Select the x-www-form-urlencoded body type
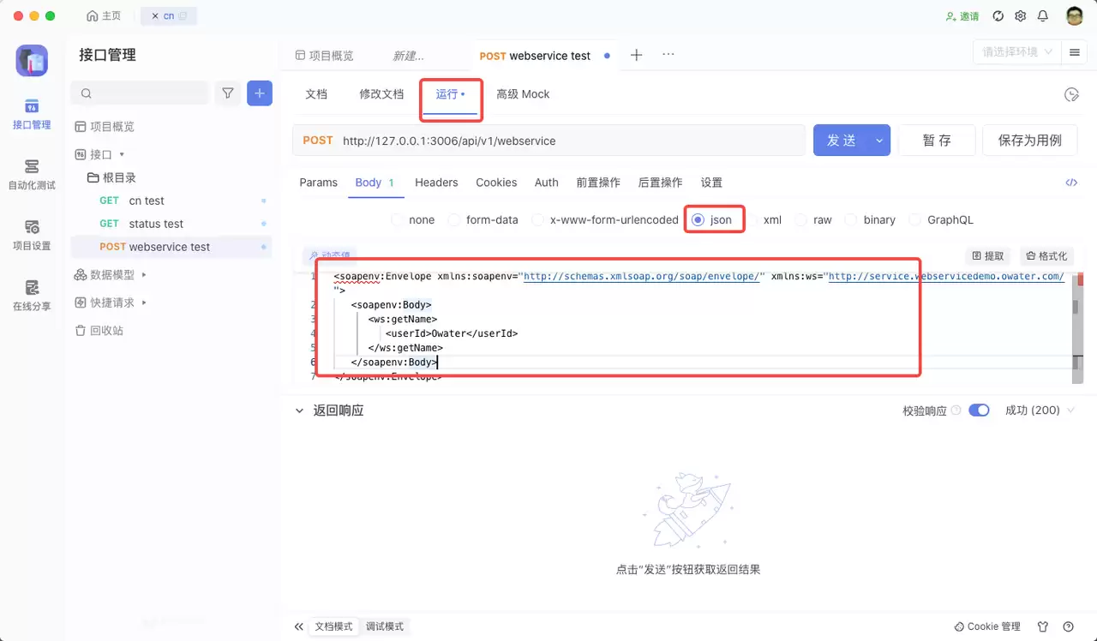The height and width of the screenshot is (641, 1097). point(605,220)
